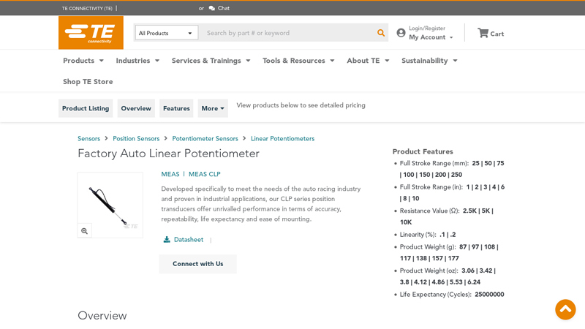Open the Products menu
Image resolution: width=585 pixels, height=329 pixels.
(x=83, y=61)
